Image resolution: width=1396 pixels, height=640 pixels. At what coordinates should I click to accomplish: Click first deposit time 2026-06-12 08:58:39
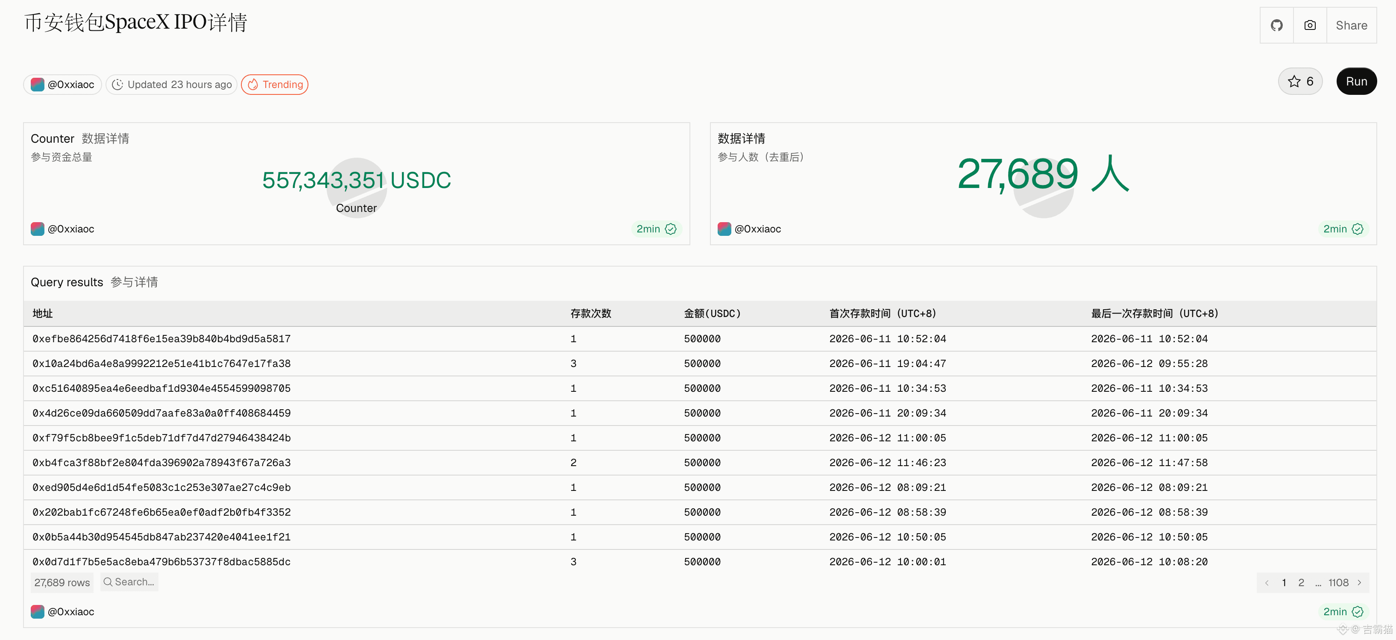click(x=888, y=512)
